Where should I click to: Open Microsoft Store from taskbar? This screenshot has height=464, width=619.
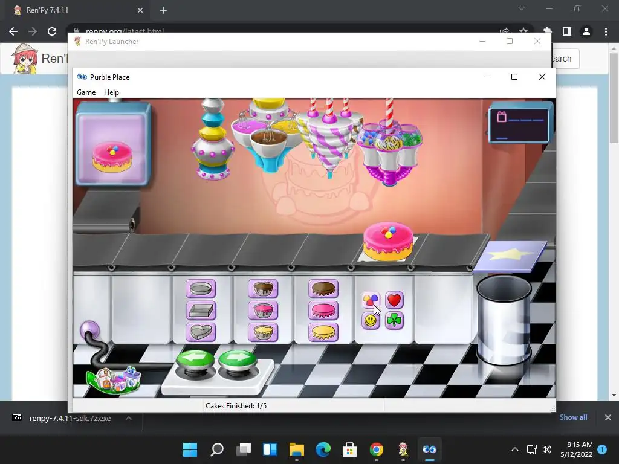click(350, 449)
